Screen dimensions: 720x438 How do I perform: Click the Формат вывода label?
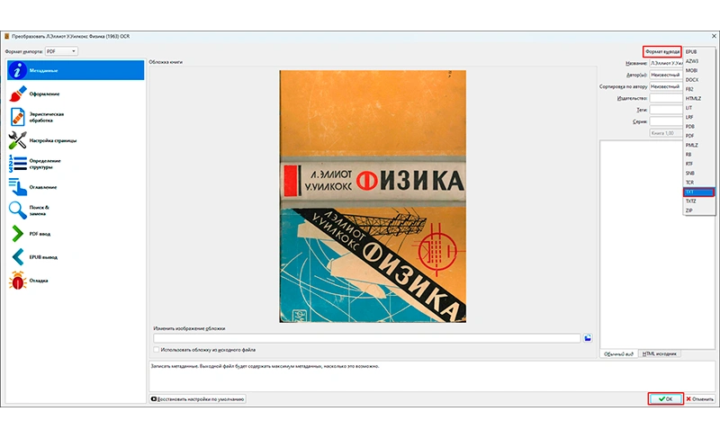(662, 52)
